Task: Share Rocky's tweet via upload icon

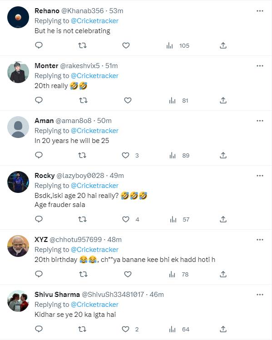Action: (x=223, y=219)
